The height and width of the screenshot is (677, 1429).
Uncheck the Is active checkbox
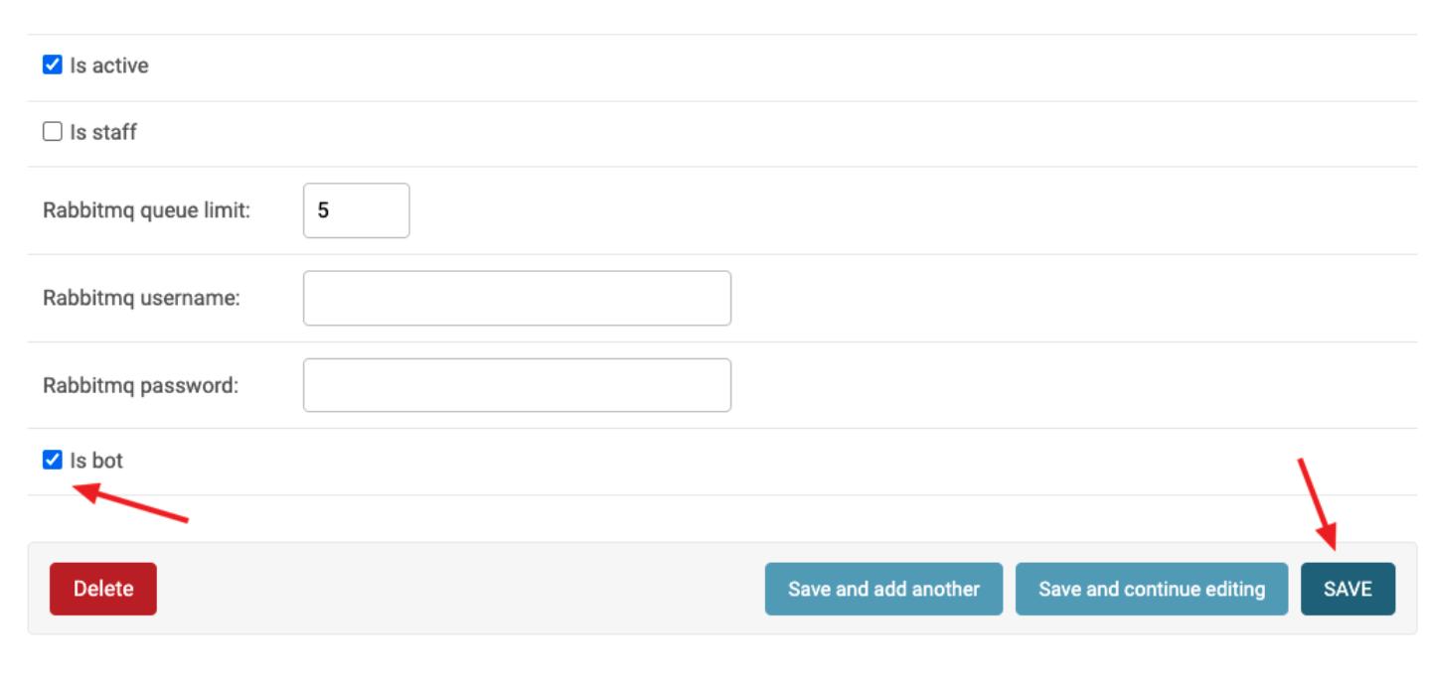pyautogui.click(x=52, y=67)
